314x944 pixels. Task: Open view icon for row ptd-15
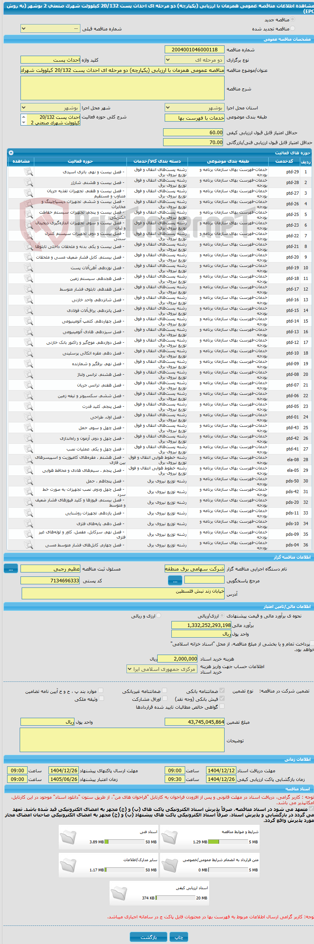coord(28,310)
